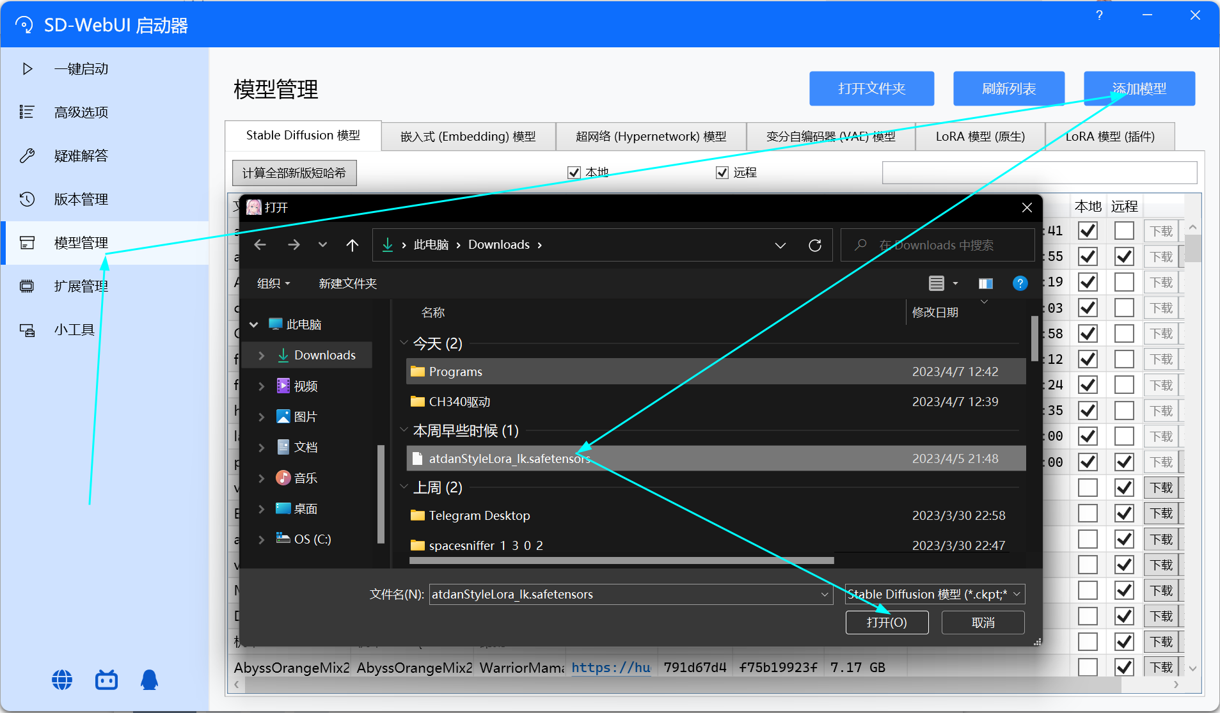Toggle 远程 checkbox in AbyssOrangeMix2 row
This screenshot has height=713, width=1220.
coord(1124,667)
